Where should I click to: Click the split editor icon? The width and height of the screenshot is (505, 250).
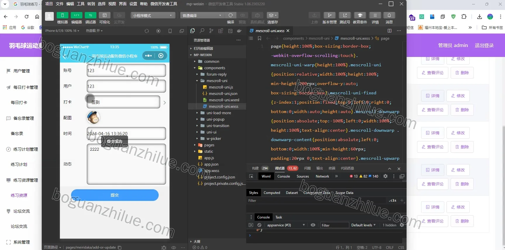[389, 31]
